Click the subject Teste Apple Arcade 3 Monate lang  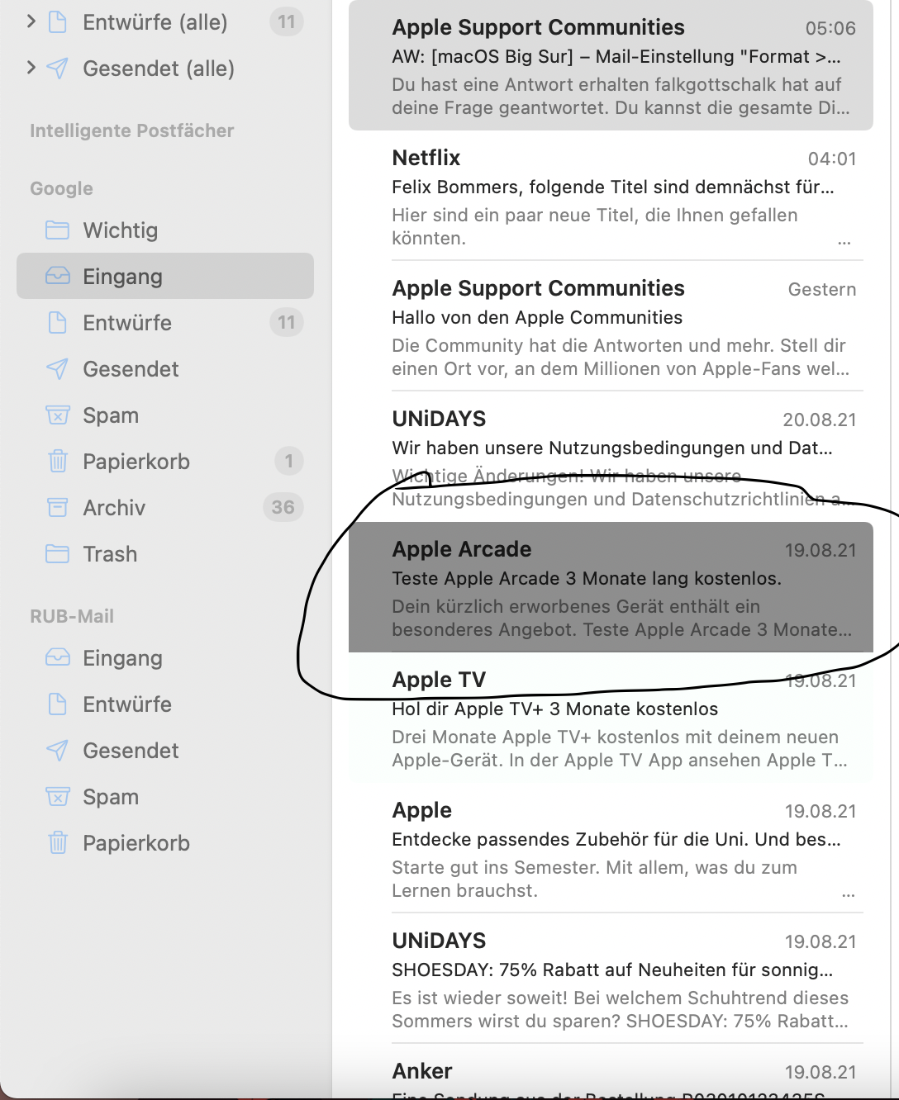pyautogui.click(x=587, y=579)
